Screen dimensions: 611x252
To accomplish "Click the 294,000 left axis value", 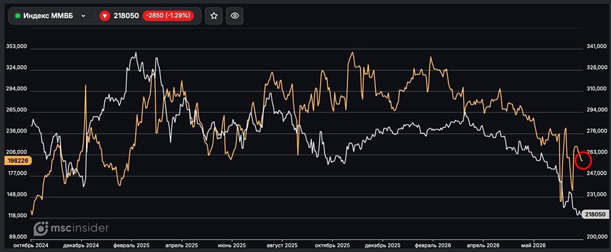I will pos(16,89).
